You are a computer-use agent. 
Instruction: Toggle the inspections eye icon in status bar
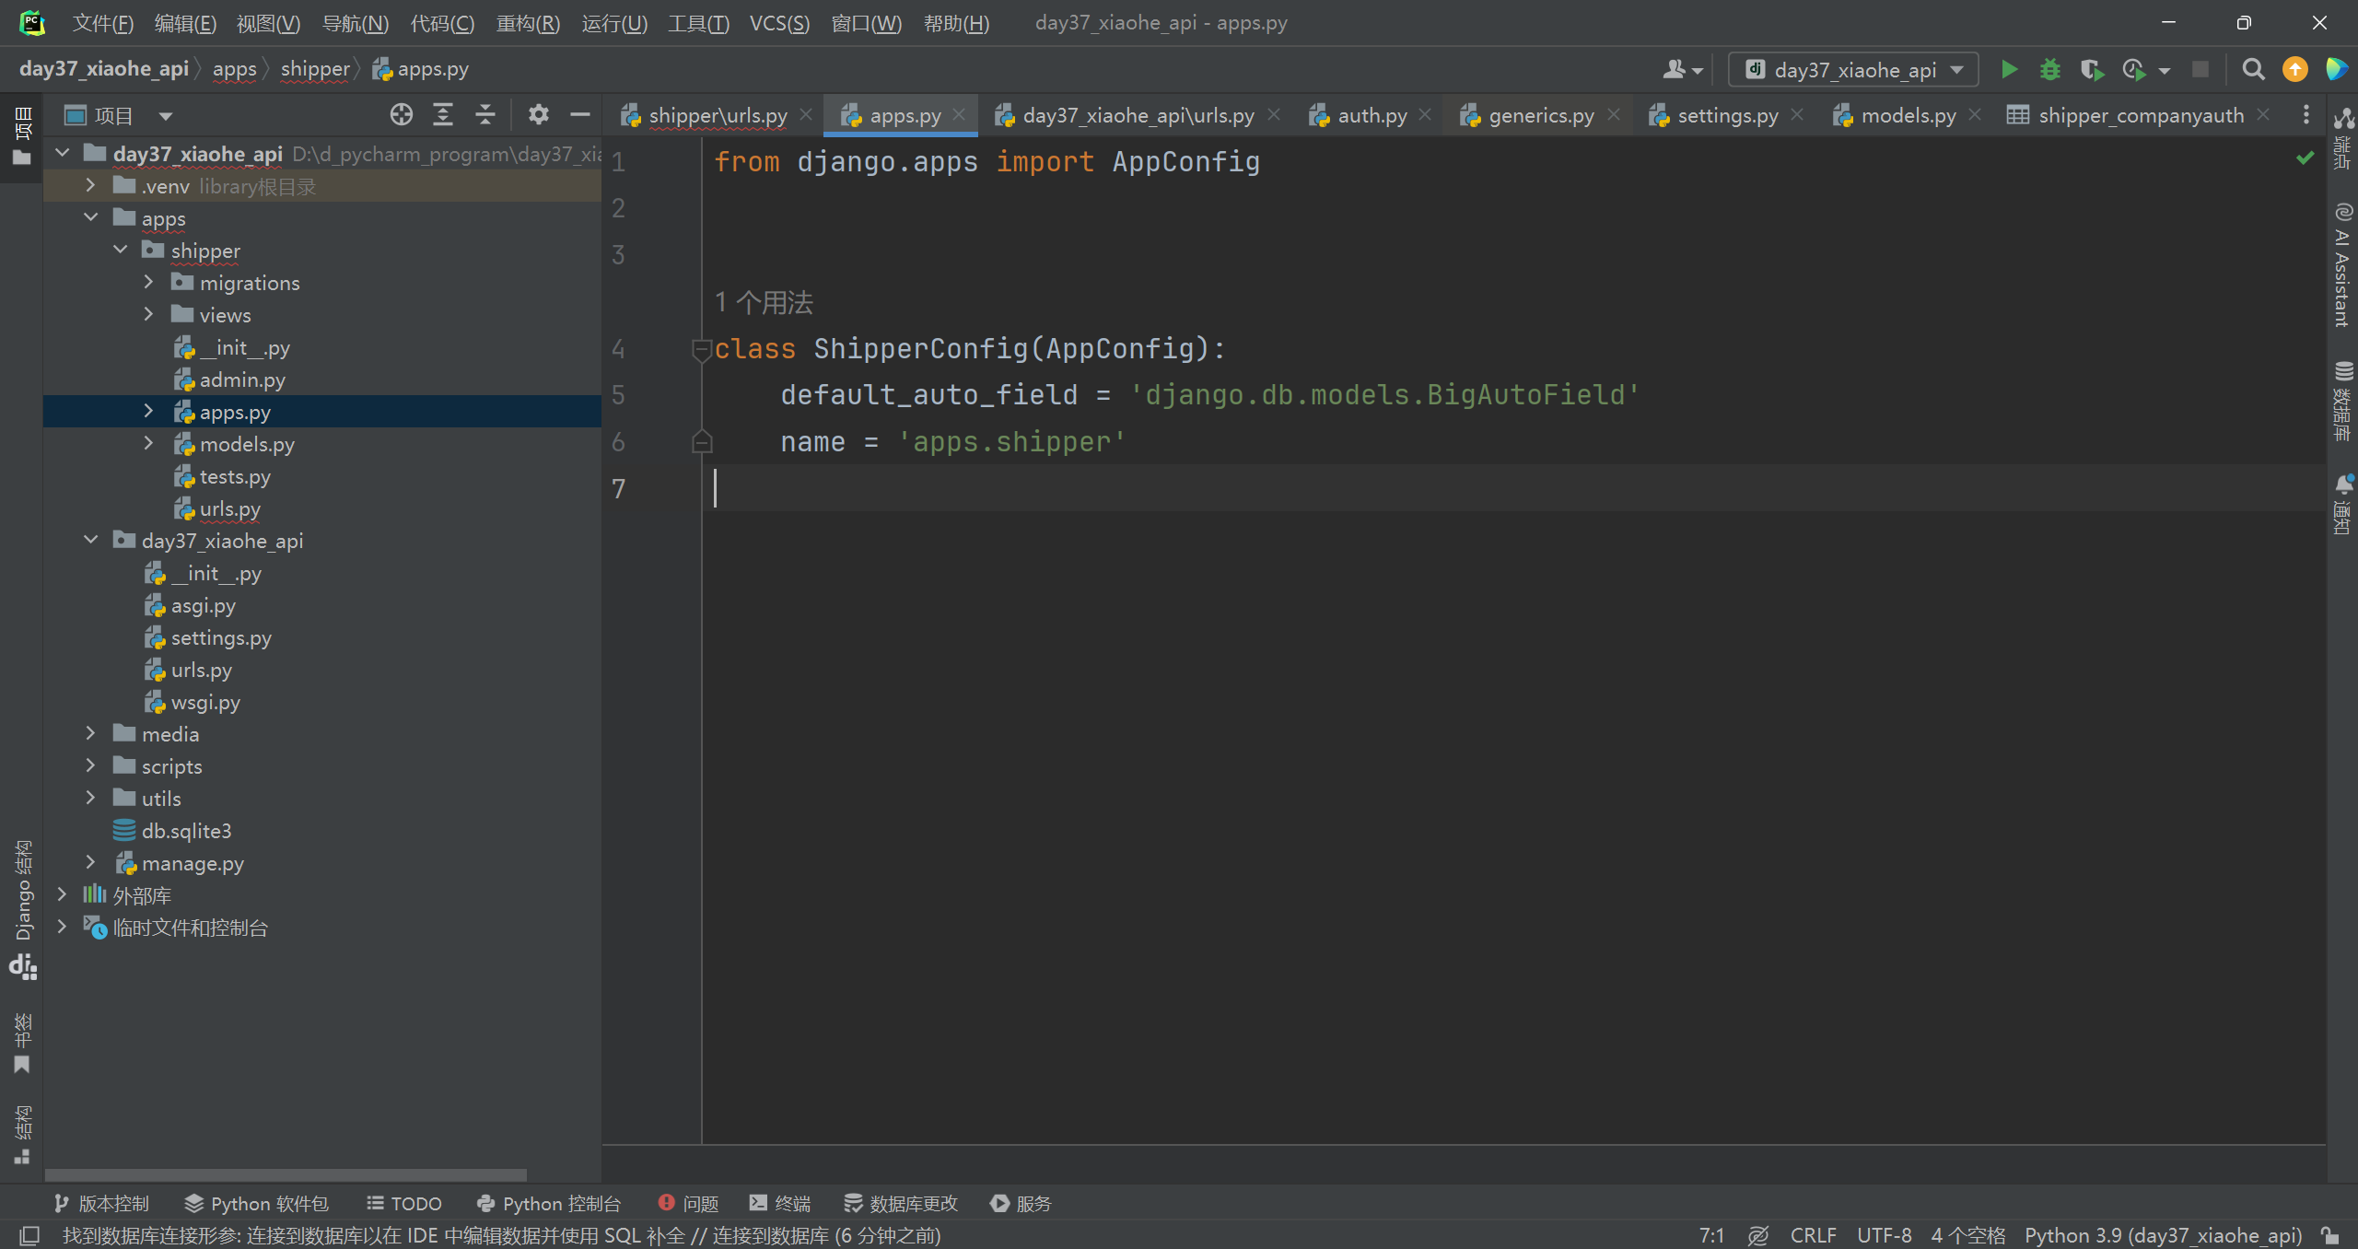[x=1757, y=1235]
